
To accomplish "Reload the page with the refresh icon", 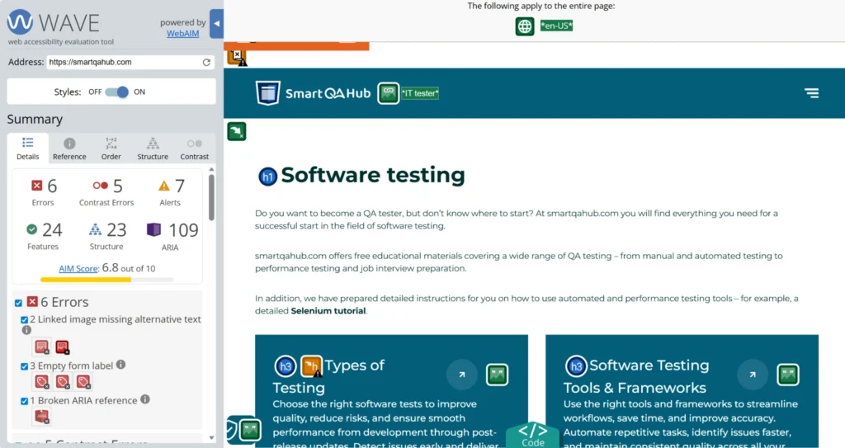I will 206,63.
